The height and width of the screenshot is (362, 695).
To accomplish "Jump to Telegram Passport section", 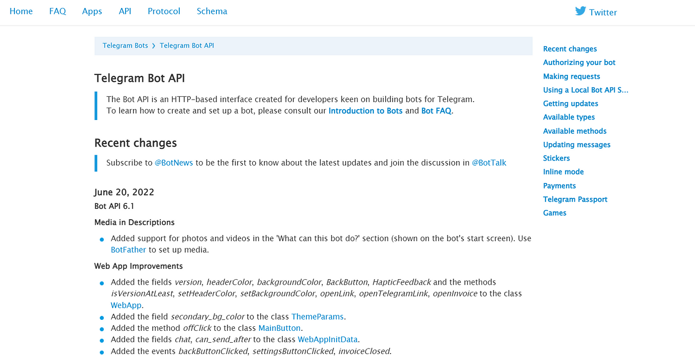I will pyautogui.click(x=575, y=199).
